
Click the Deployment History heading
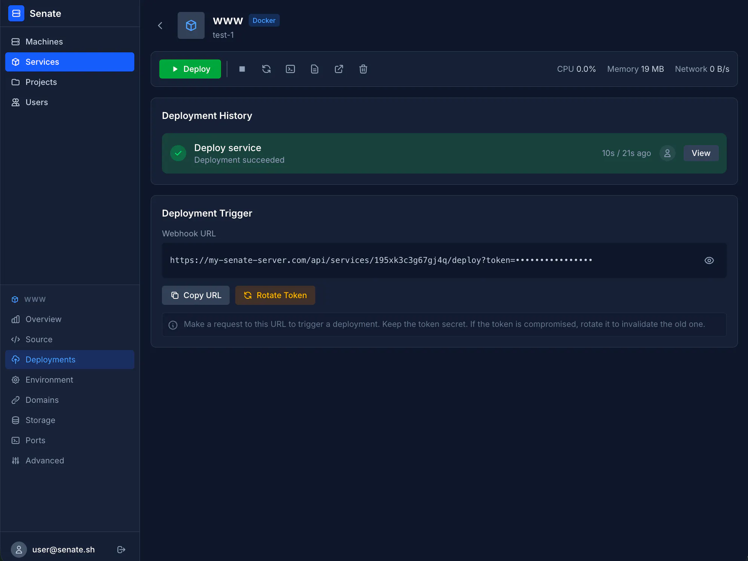(x=207, y=116)
